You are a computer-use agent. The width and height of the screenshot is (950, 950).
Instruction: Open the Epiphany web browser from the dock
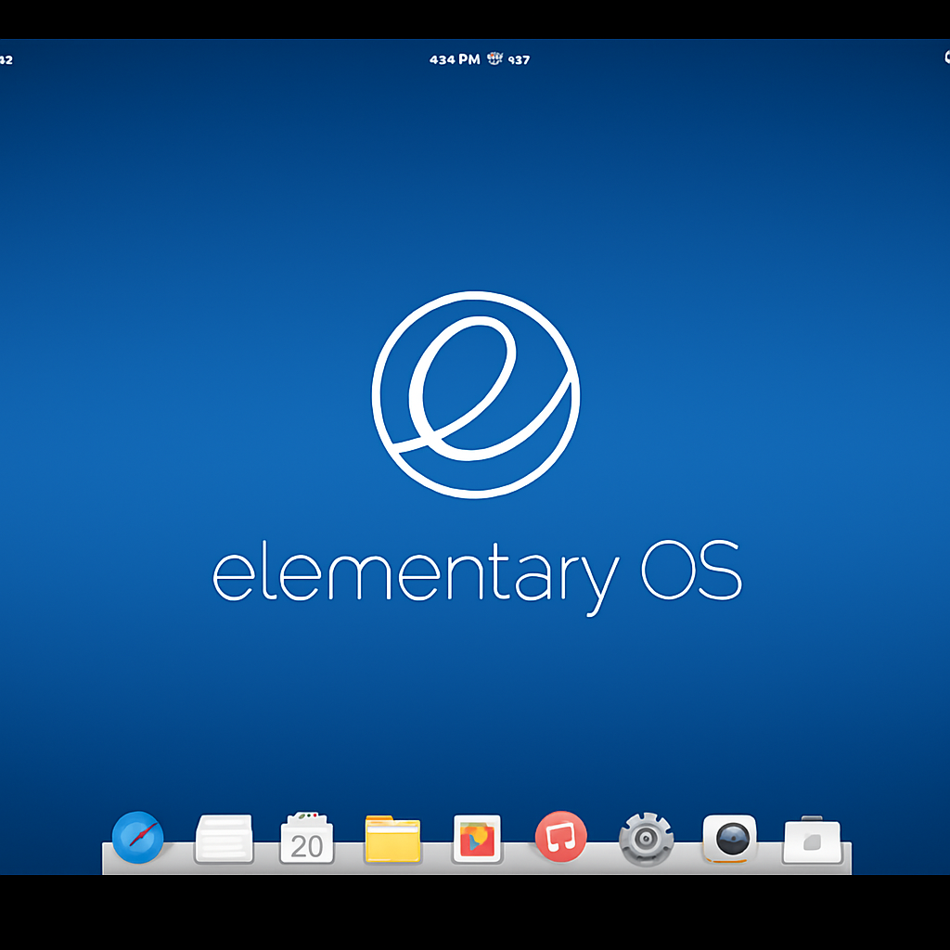[137, 839]
